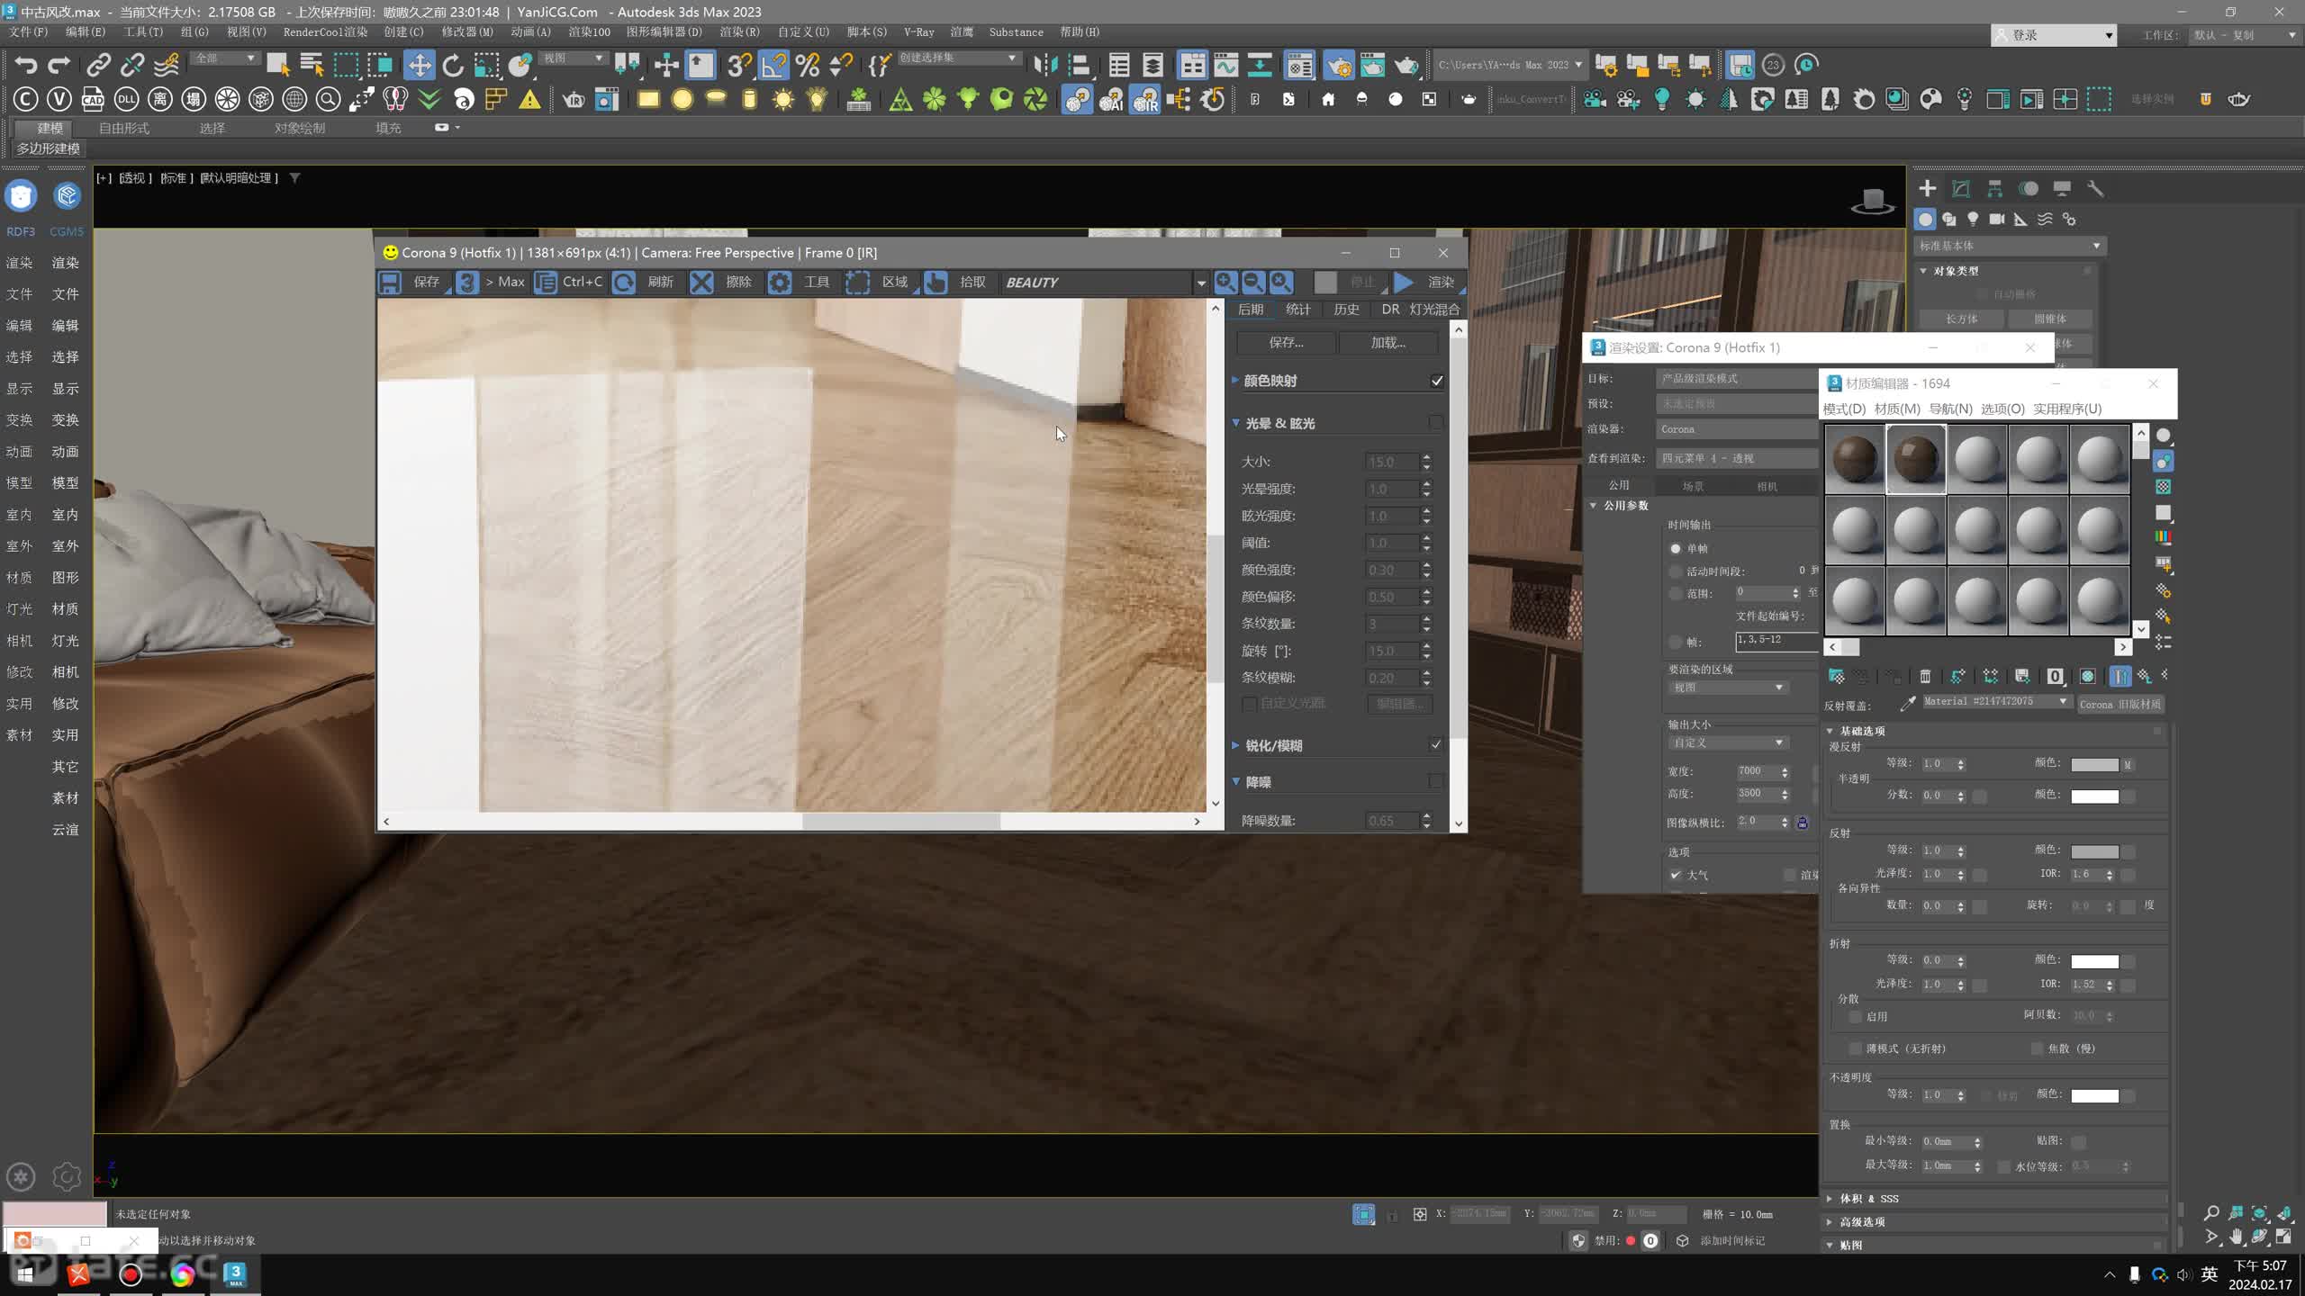The image size is (2305, 1296).
Task: Click the Zoom out magnifier in Corona frame buffer
Action: click(x=1253, y=283)
